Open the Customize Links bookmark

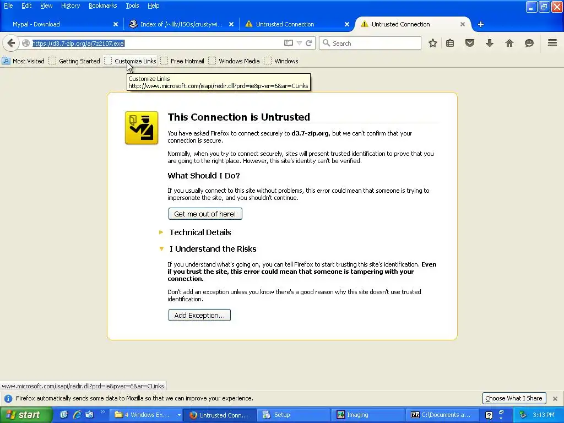[130, 61]
